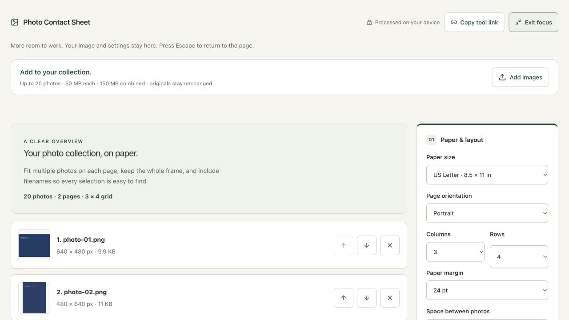Screen dimensions: 569x320
Task: Click the 01 step badge in Paper & layout
Action: [431, 140]
